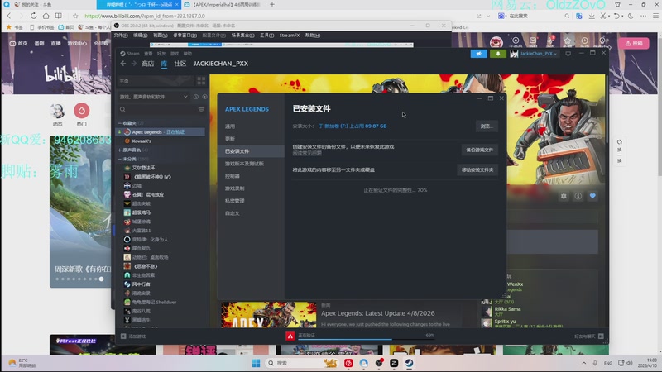Open Apex Legends settings gear icon
This screenshot has width=662, height=372.
point(564,196)
